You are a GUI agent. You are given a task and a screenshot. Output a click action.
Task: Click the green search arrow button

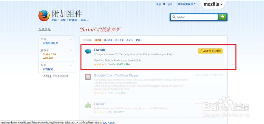point(222,17)
